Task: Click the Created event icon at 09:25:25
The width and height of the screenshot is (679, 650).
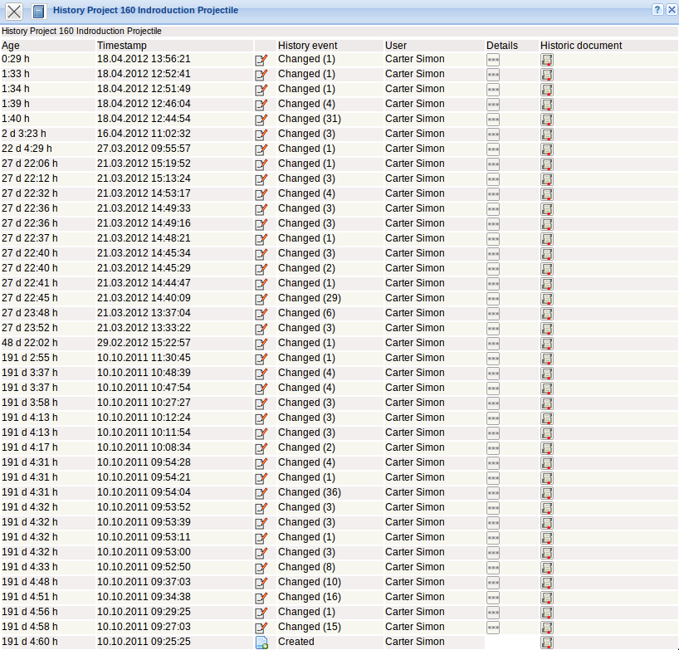Action: pos(261,643)
